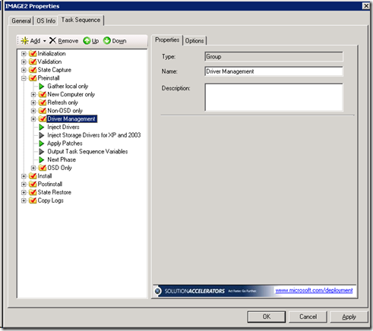Click the OSD Only group icon
The image size is (373, 331).
click(x=43, y=168)
